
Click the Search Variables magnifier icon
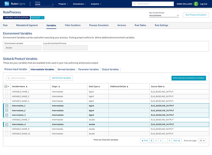[x=9, y=78]
